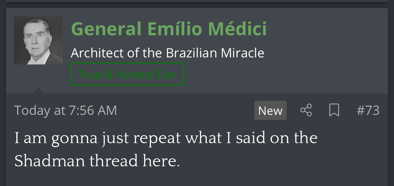Screen dimensions: 394x186
Task: Click the New post indicator badge
Action: (x=270, y=110)
